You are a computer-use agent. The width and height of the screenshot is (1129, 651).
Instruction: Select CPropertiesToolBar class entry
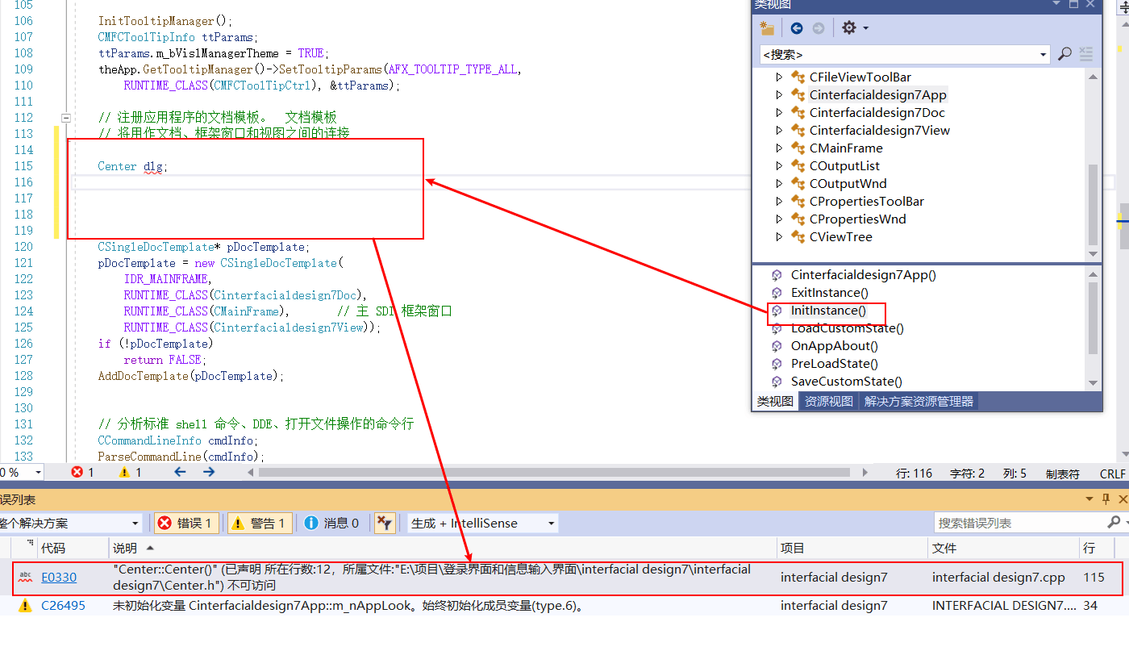pos(867,202)
